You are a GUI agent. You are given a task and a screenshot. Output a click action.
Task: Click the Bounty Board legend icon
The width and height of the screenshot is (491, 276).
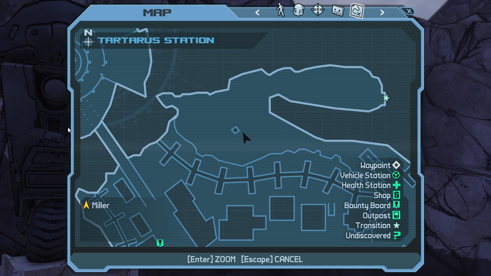(396, 205)
